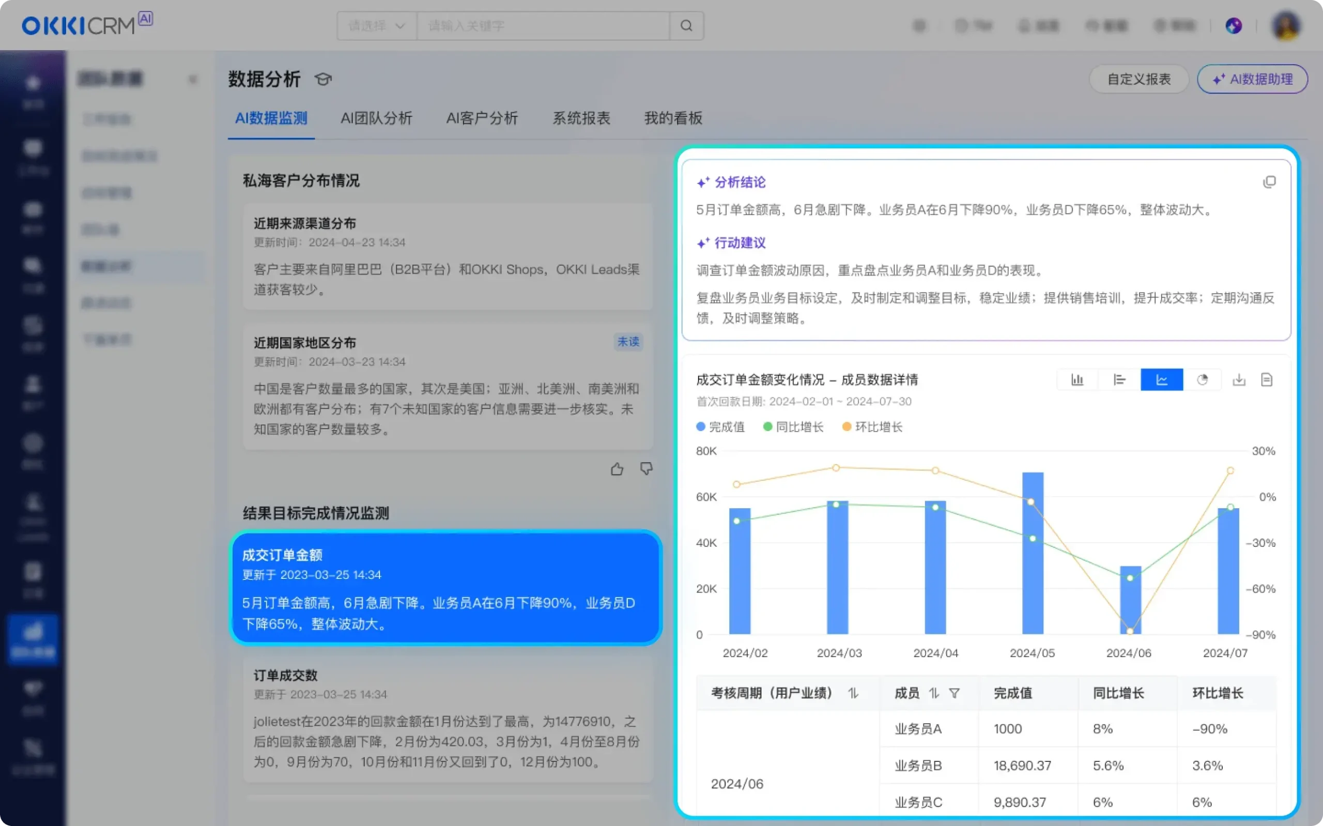Toggle the 同比增长 legend series
This screenshot has width=1323, height=826.
pos(793,426)
